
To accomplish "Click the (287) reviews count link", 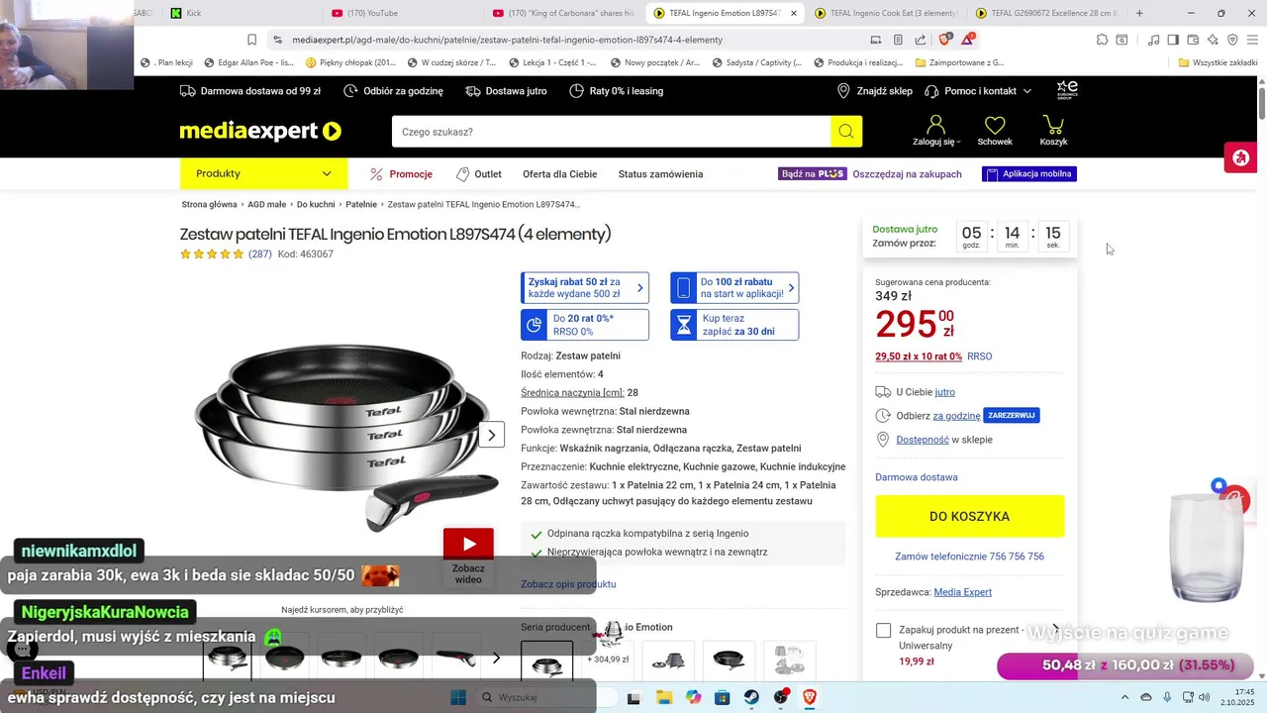I will [x=259, y=255].
